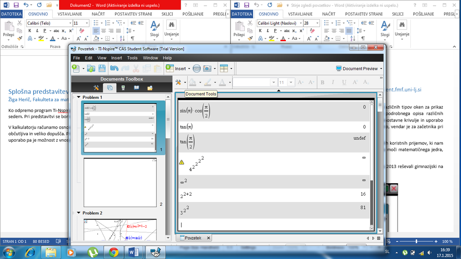Open the Tools menu in TI-Nspire

(x=132, y=58)
